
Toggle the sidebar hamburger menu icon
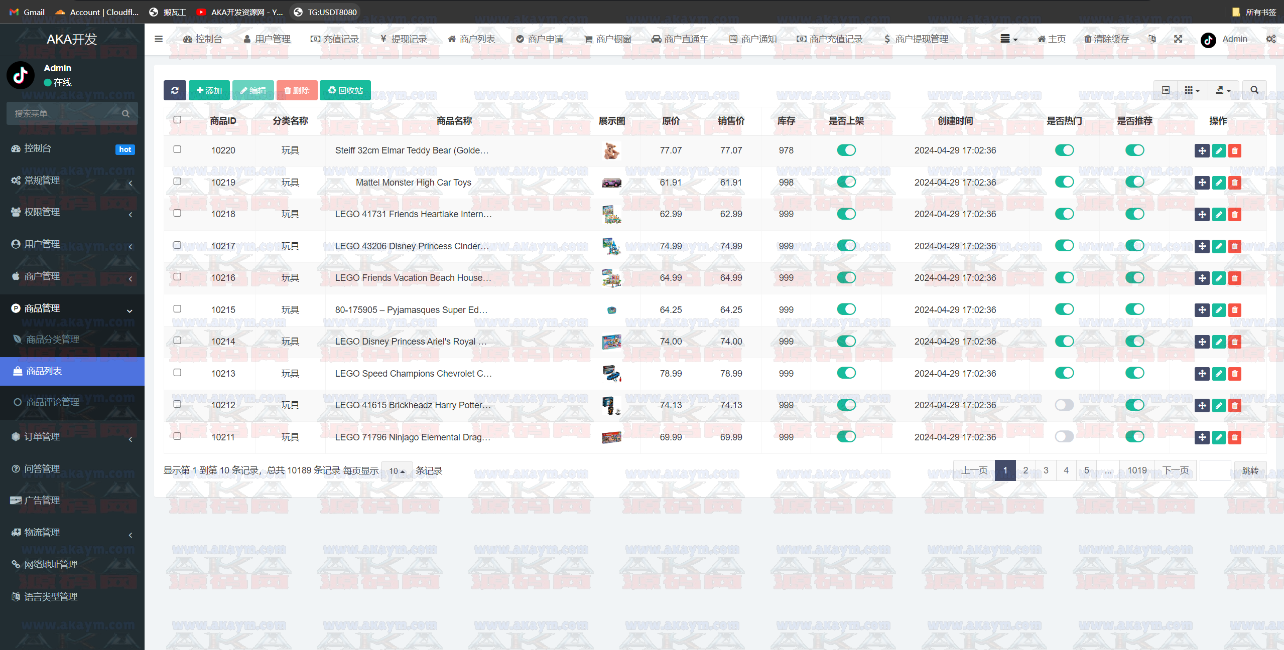click(159, 39)
